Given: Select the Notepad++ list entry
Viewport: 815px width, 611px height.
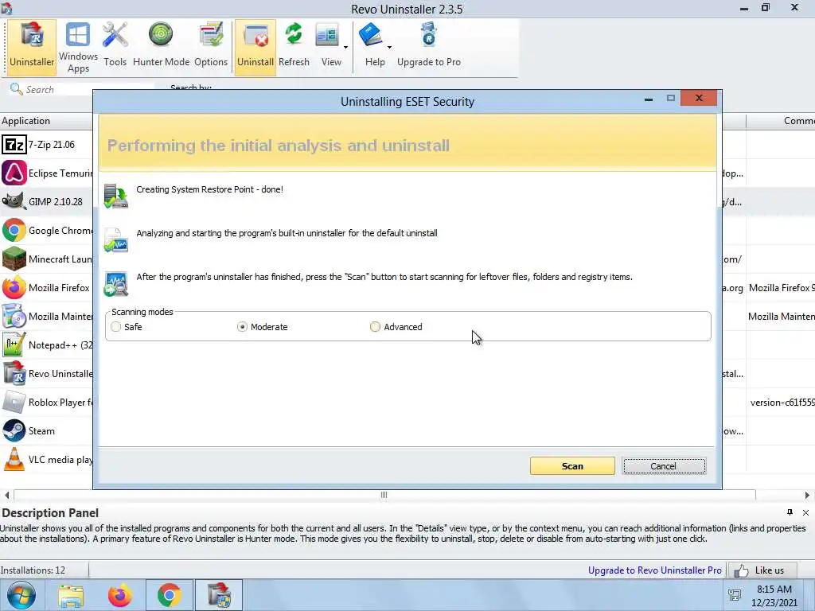Looking at the screenshot, I should coord(47,344).
